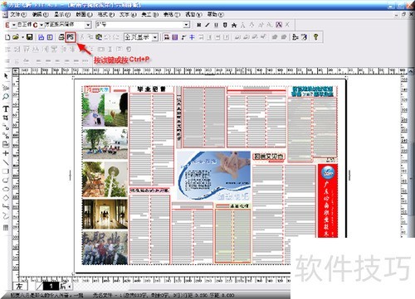The width and height of the screenshot is (415, 299).
Task: Open the 文字 (Text) menu
Action: (x=128, y=14)
